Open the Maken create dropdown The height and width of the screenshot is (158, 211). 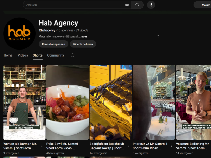[203, 5]
